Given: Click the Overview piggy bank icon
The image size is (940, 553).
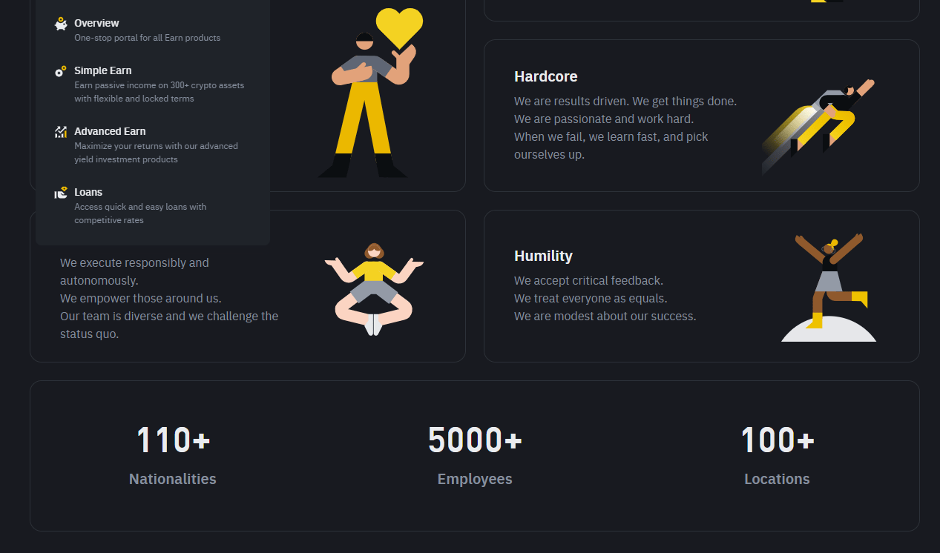Looking at the screenshot, I should click(x=61, y=24).
